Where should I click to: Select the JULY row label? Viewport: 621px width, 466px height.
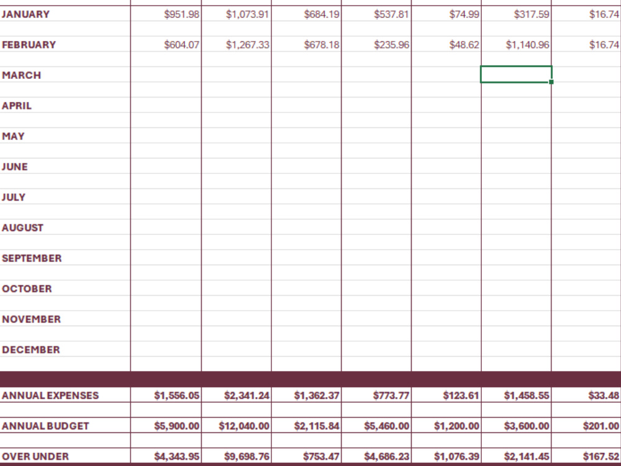pyautogui.click(x=14, y=198)
